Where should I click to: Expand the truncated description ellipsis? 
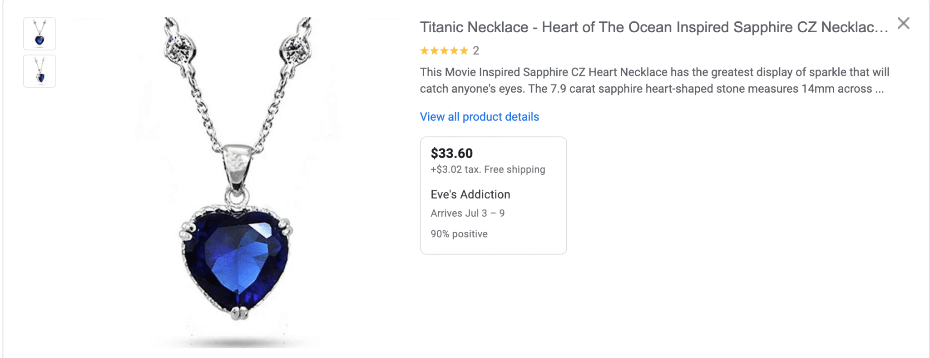[x=879, y=89]
